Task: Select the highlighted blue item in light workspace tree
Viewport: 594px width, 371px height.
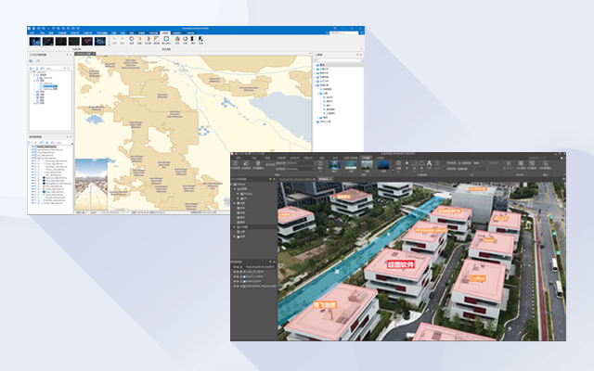Action: [50, 86]
